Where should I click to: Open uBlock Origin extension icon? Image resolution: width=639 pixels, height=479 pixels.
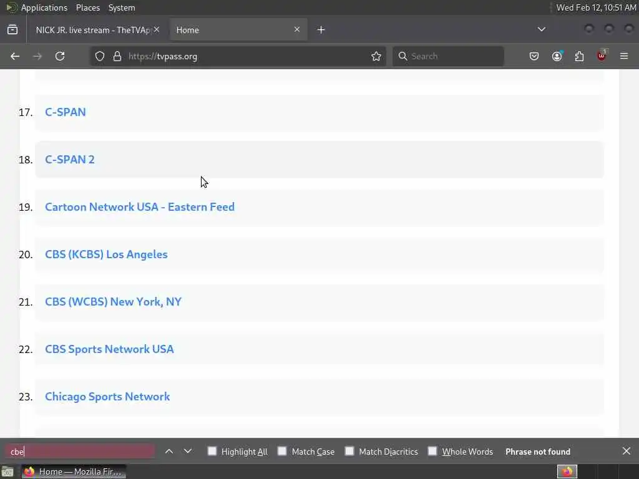point(602,56)
